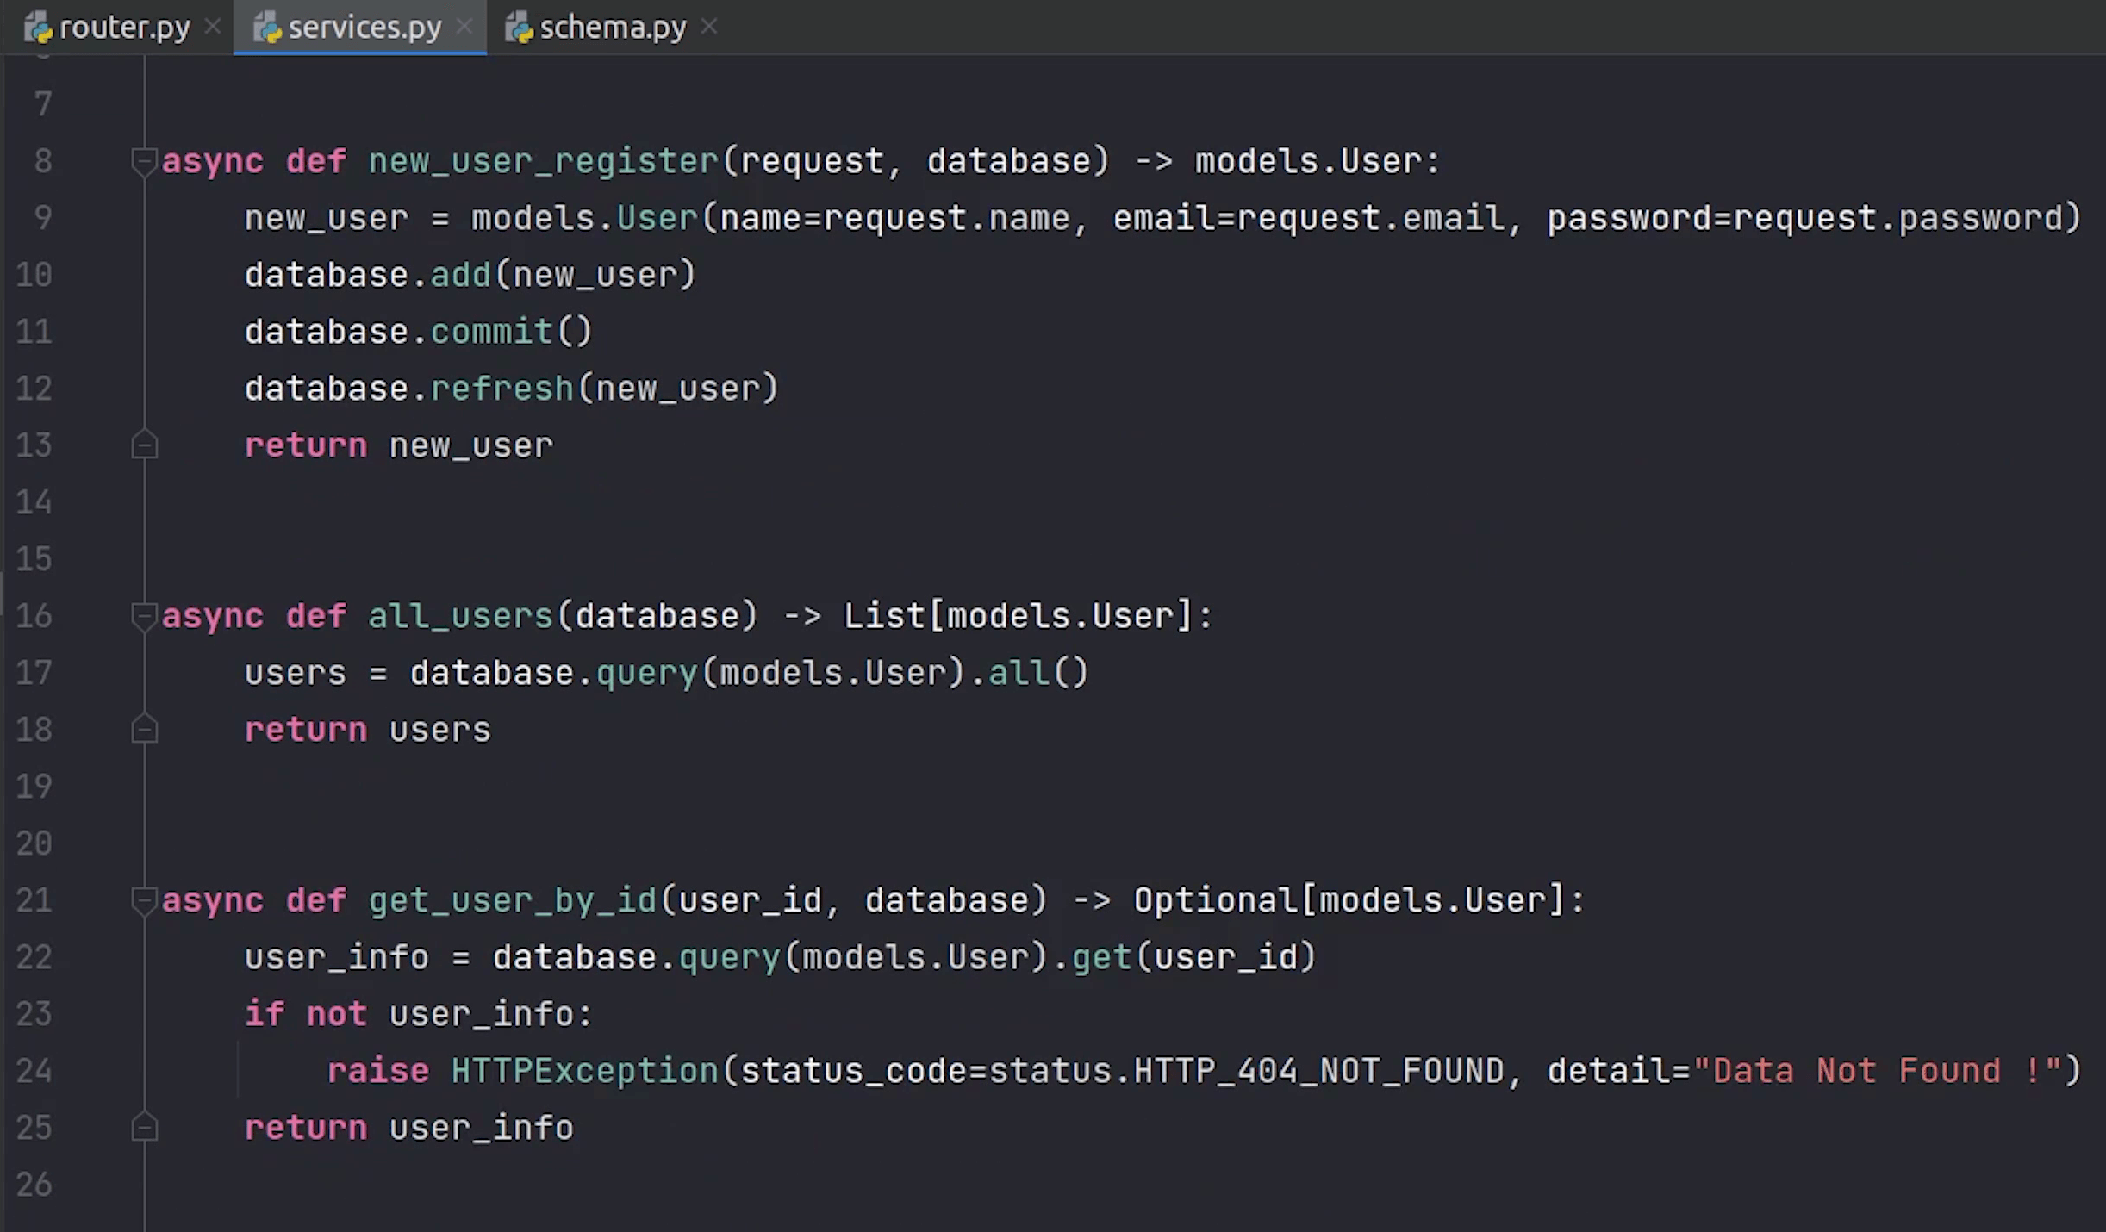Click the schema.py Python file icon
2106x1232 pixels.
tap(519, 28)
